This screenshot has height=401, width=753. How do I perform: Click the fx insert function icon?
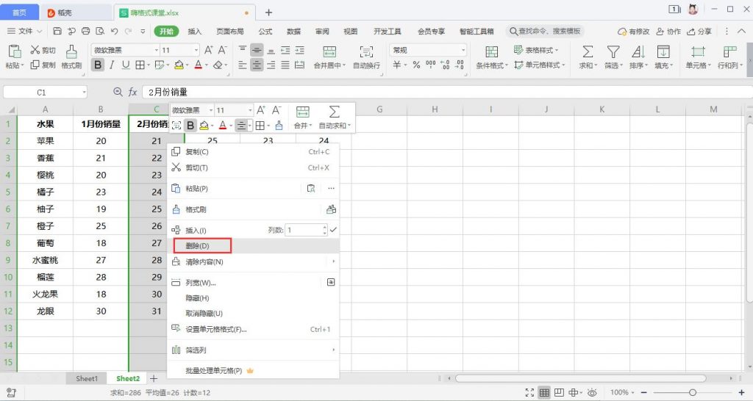pyautogui.click(x=133, y=92)
